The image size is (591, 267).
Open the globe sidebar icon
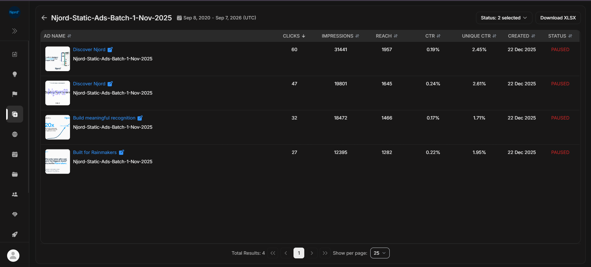[x=14, y=134]
